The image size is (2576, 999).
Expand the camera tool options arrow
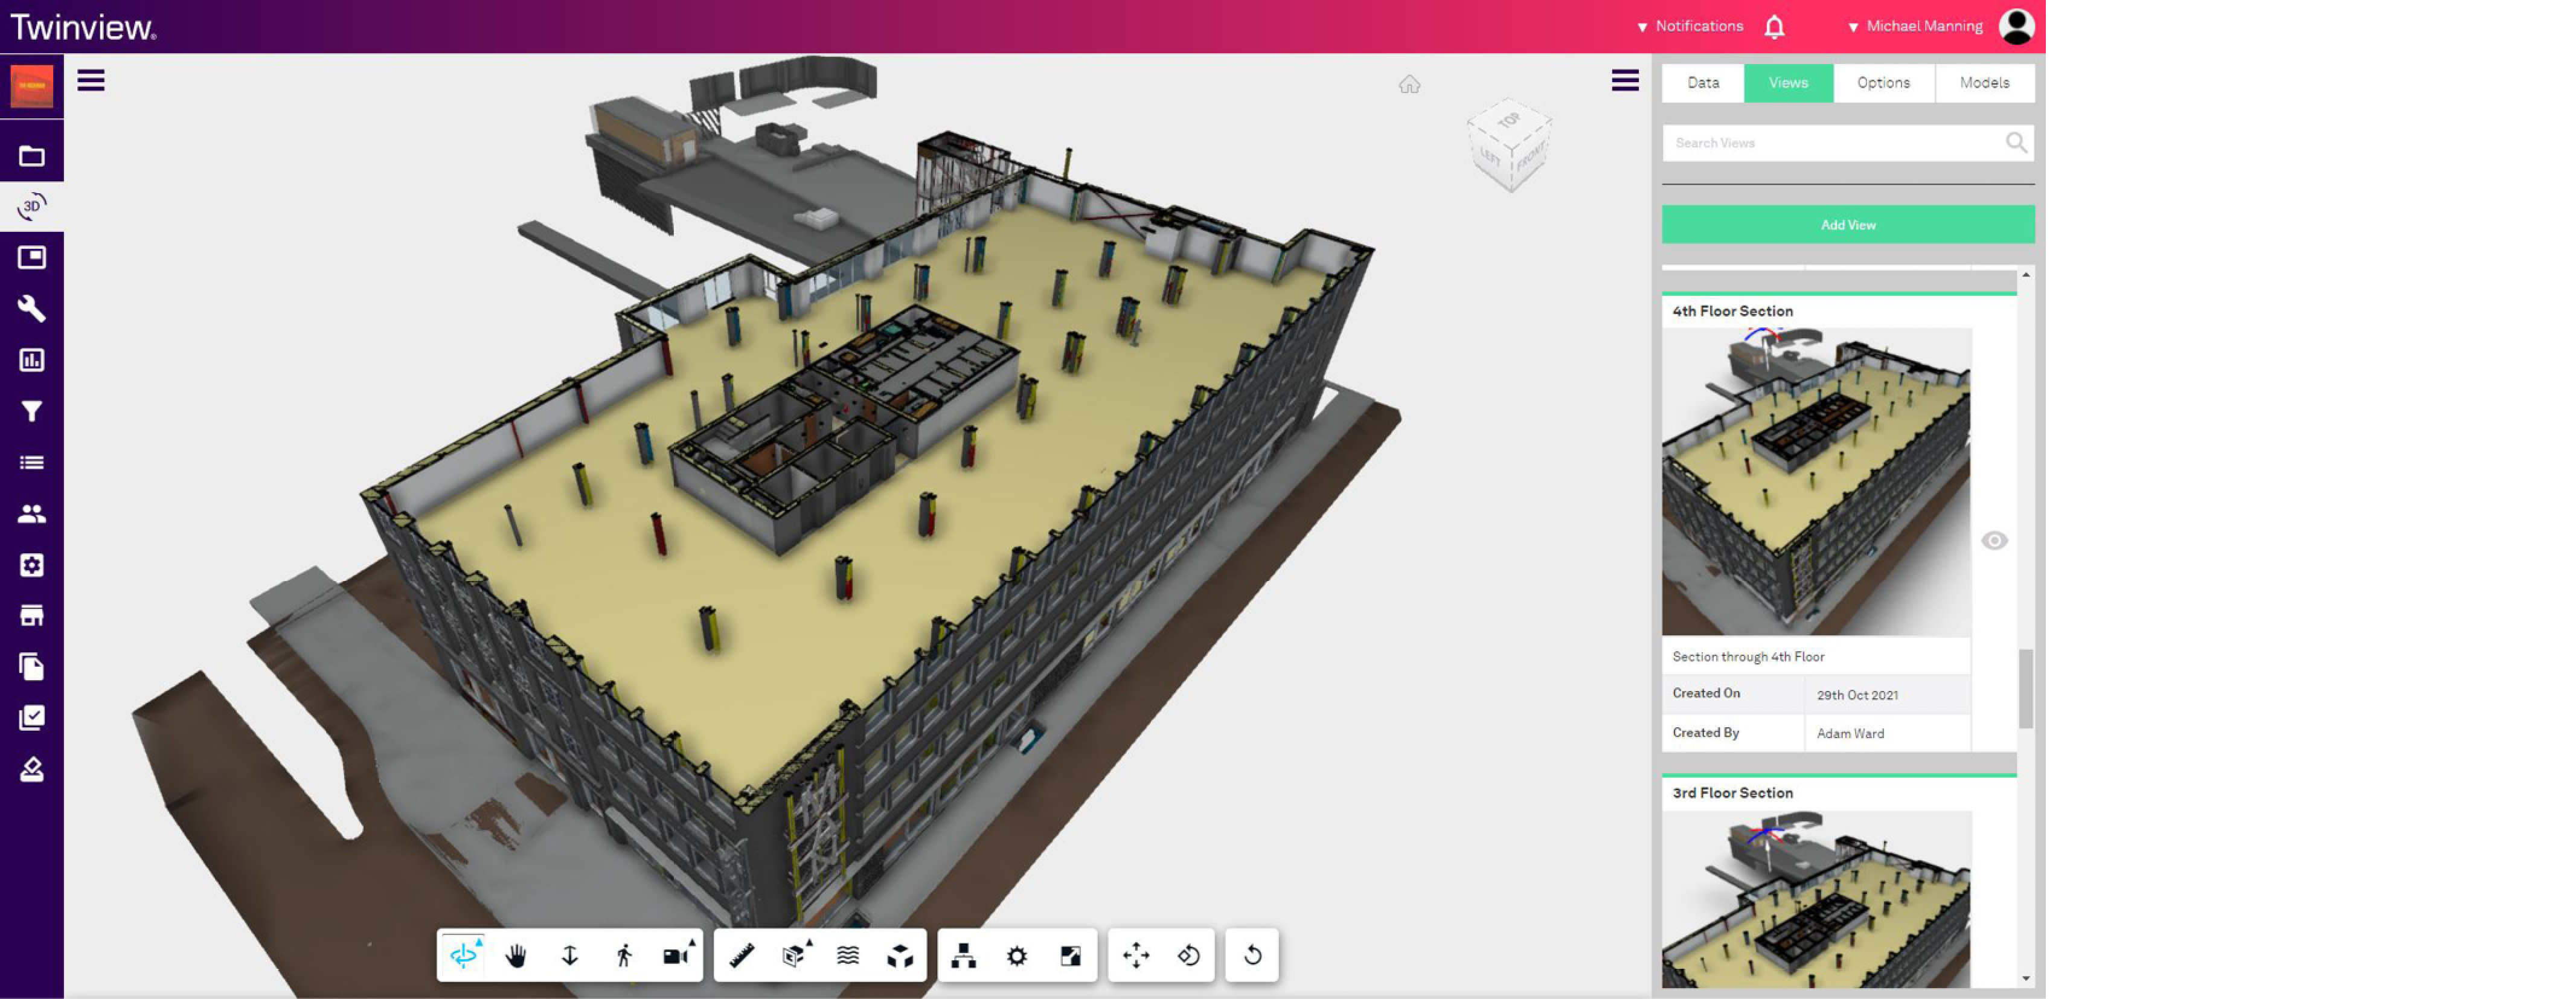point(693,942)
